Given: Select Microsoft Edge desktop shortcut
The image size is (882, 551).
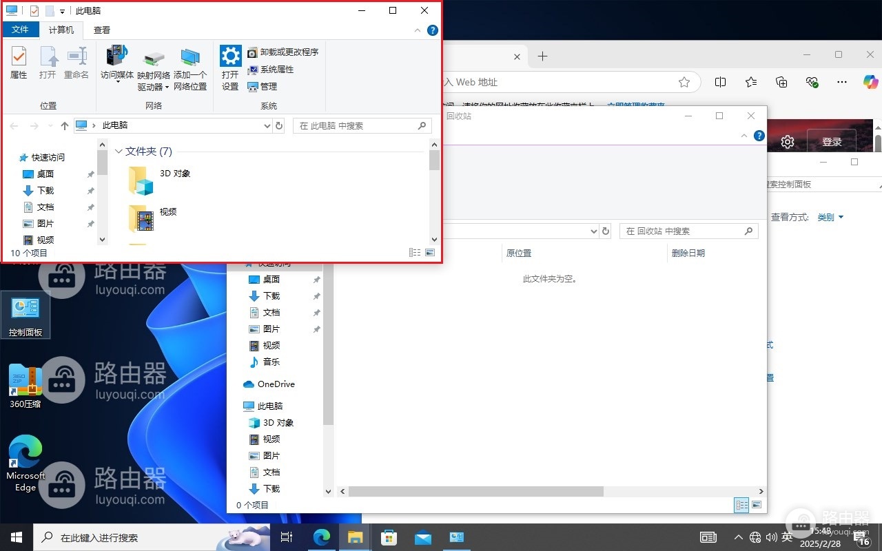Looking at the screenshot, I should pyautogui.click(x=25, y=464).
